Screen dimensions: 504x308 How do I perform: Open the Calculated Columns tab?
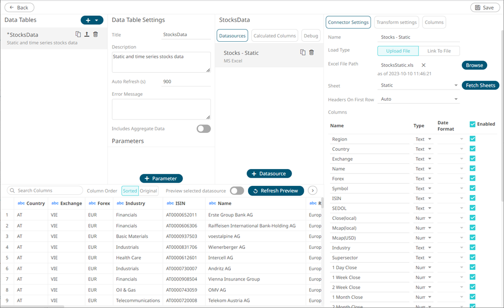tap(275, 36)
